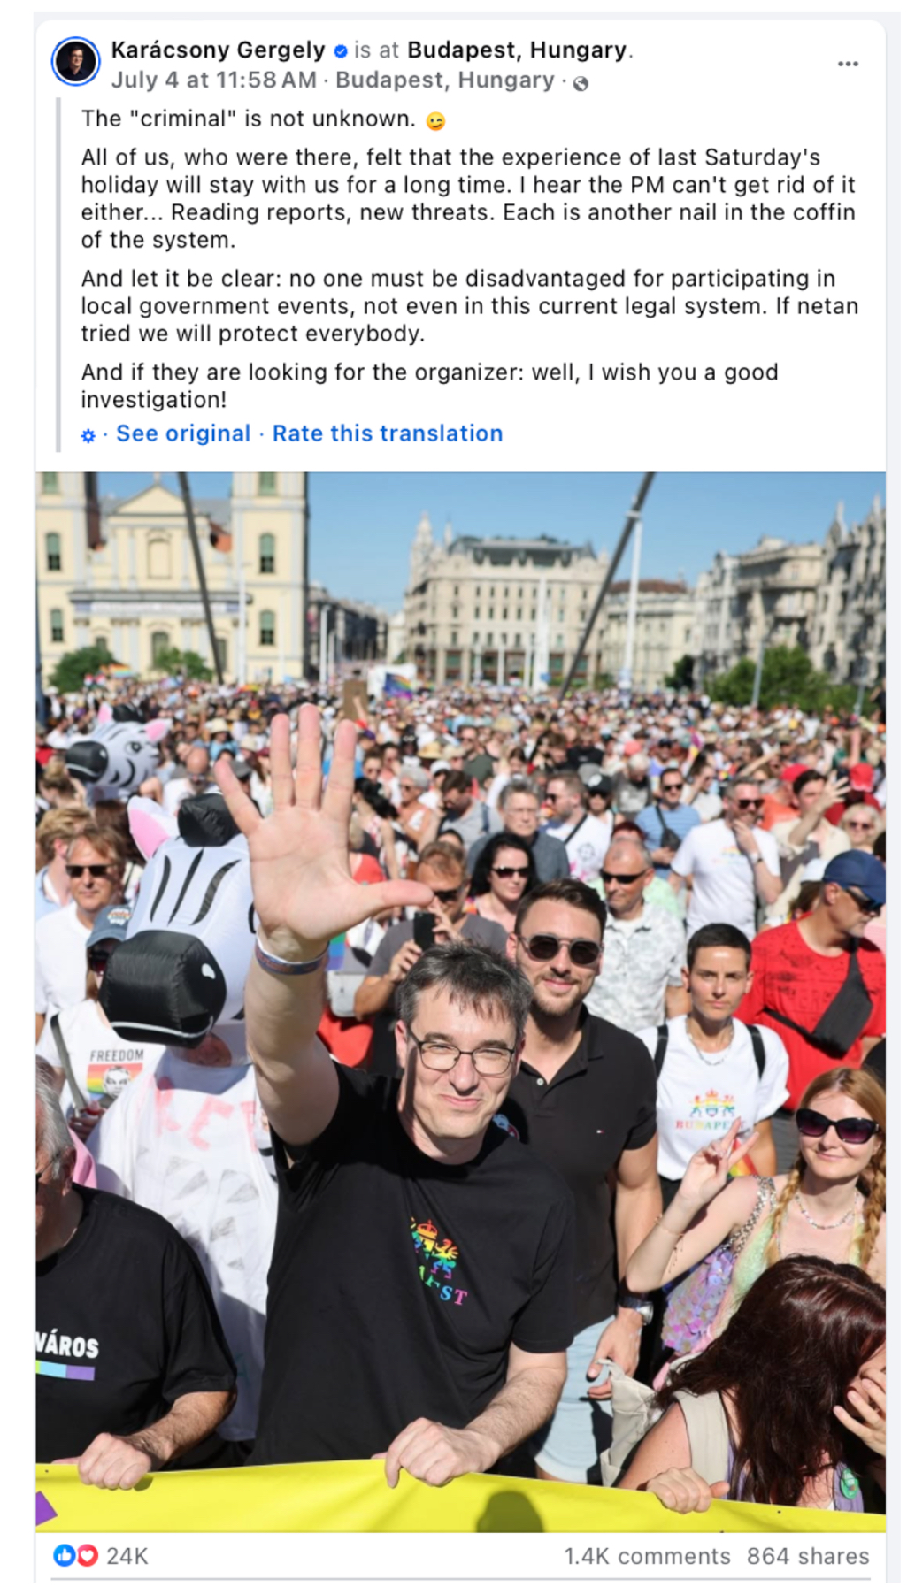Open the Karácsony Gergely profile name link
Image resolution: width=915 pixels, height=1587 pixels.
pos(219,50)
